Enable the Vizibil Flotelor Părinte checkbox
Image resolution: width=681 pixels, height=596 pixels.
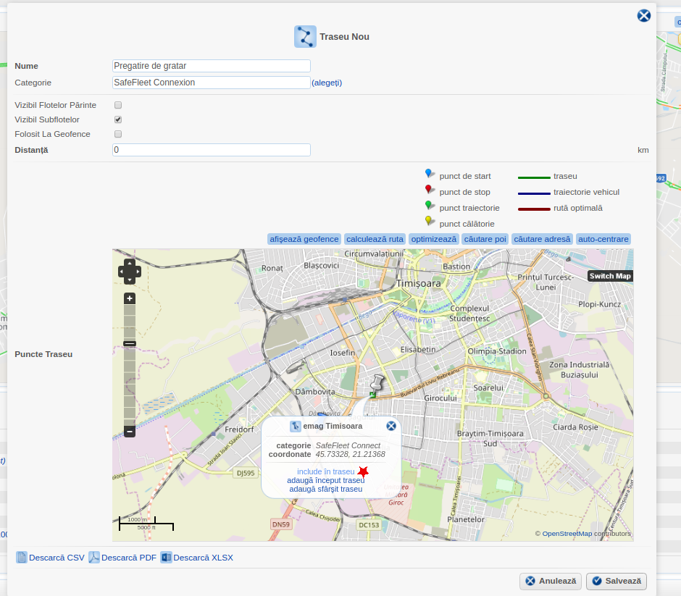coord(117,104)
